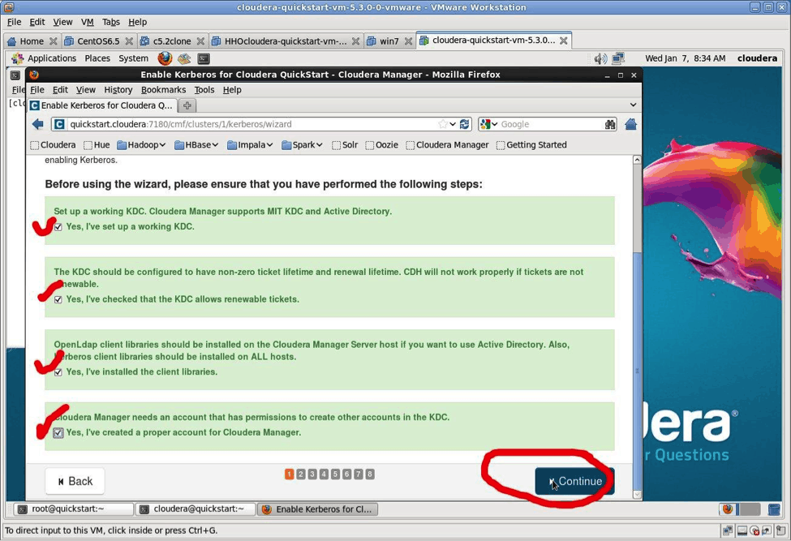Open a new Firefox tab with plus button
This screenshot has width=791, height=541.
pyautogui.click(x=187, y=105)
